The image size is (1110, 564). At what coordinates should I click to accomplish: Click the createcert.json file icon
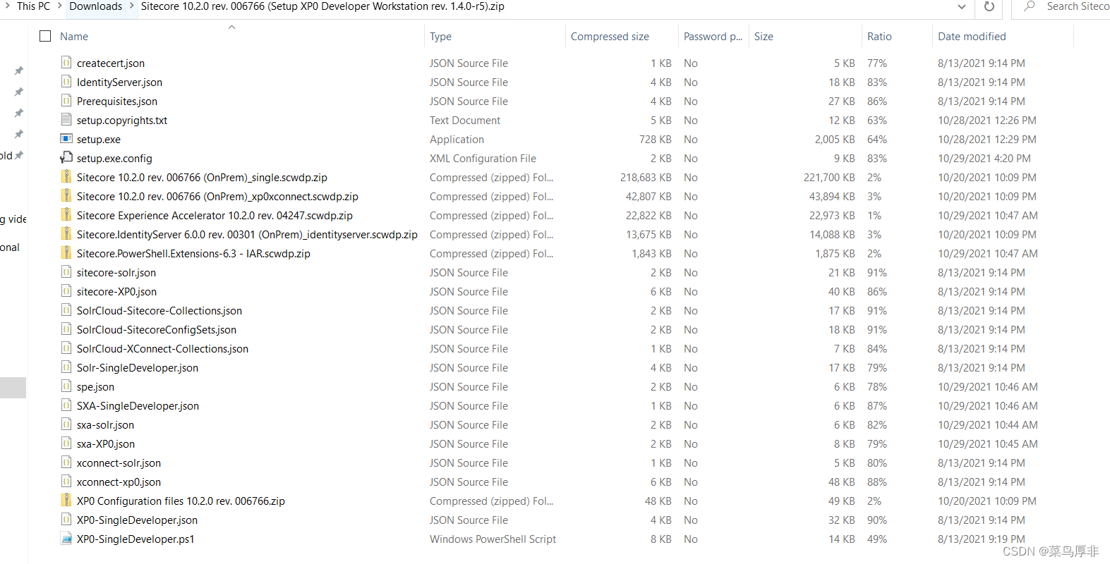pos(66,62)
